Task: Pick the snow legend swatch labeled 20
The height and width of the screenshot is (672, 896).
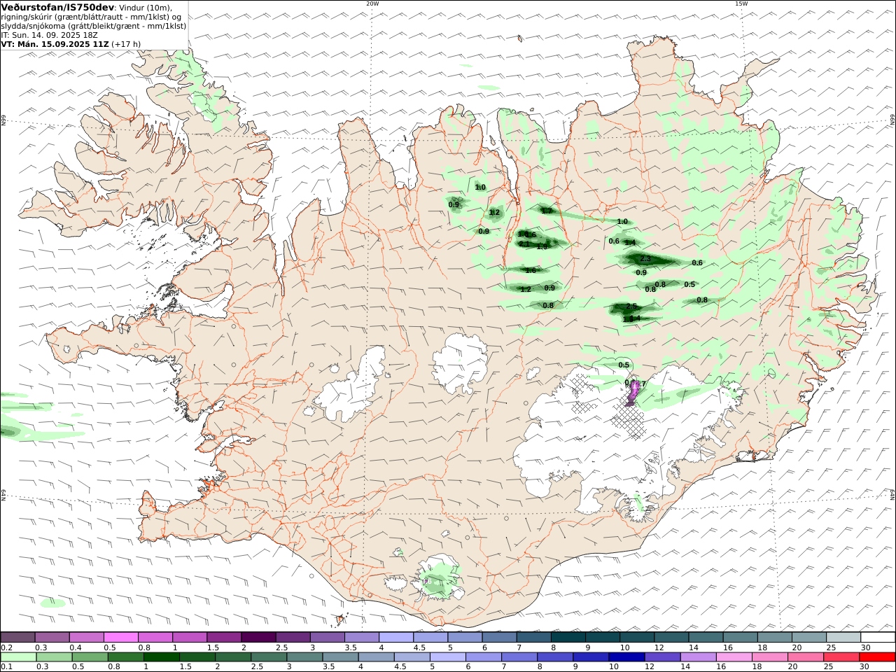Action: click(809, 638)
